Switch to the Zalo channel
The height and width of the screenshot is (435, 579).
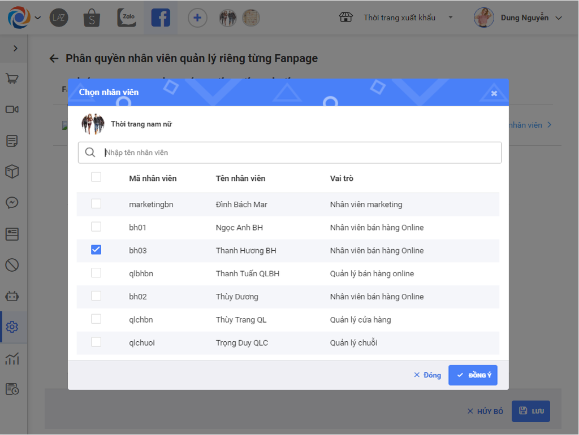click(x=127, y=18)
